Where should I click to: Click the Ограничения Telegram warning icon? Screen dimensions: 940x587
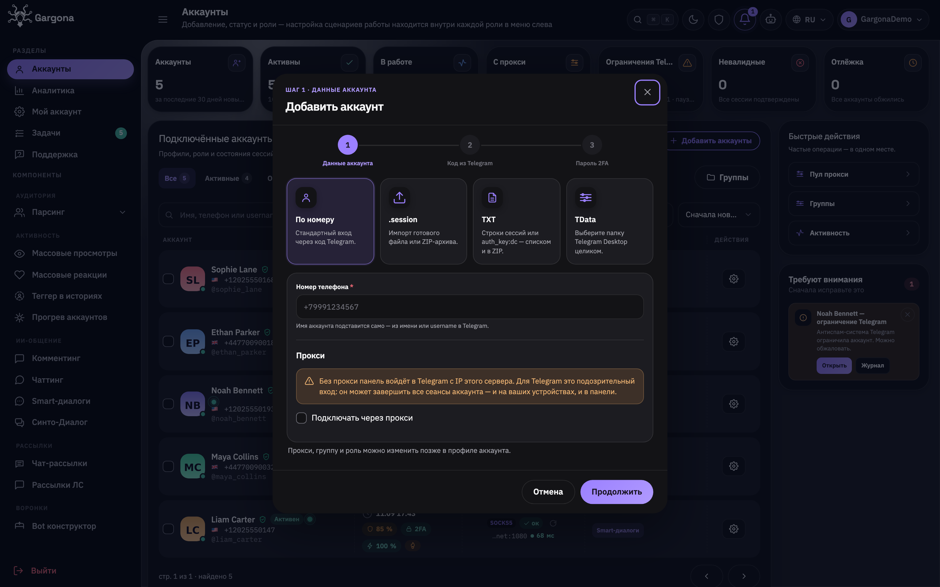[x=687, y=63]
